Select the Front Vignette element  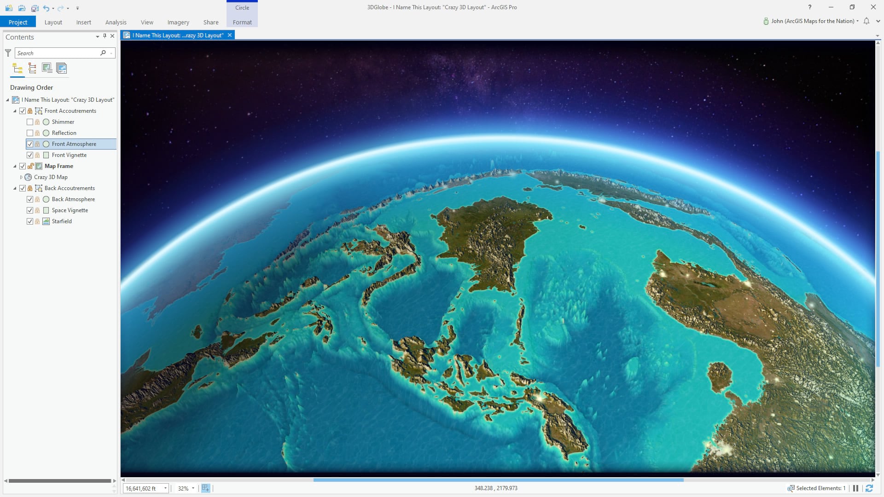[69, 155]
